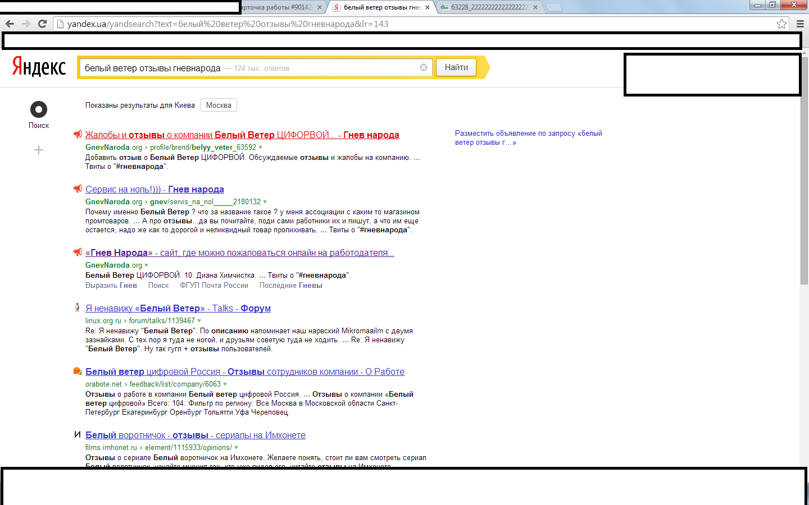Open «Белый ветер цифровой Россия - Отзывы сотрудников» result
This screenshot has width=809, height=505.
coord(245,371)
